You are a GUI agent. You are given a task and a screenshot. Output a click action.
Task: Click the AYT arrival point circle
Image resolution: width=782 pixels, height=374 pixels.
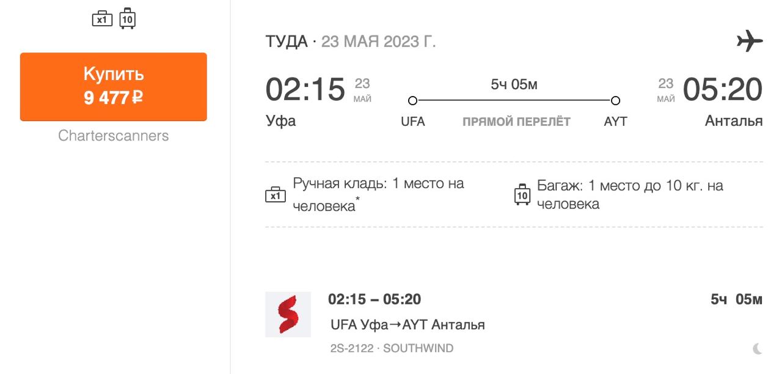(615, 101)
